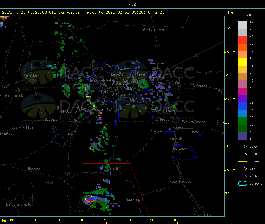
Task: Click the 'Lag.Llancanelo' map label
Action: point(19,205)
